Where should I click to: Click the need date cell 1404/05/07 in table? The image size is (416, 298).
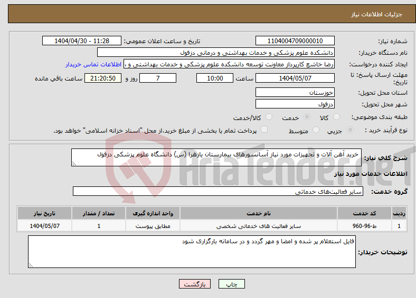tap(44, 226)
